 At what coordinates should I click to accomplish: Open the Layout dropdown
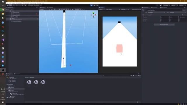pyautogui.click(x=182, y=5)
